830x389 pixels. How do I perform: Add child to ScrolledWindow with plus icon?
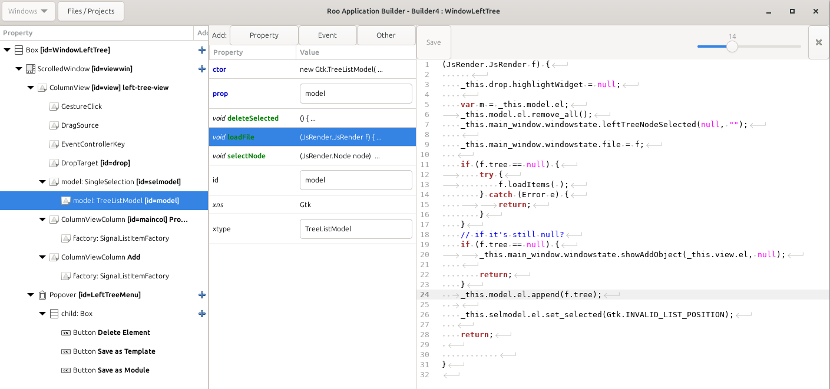(x=202, y=69)
